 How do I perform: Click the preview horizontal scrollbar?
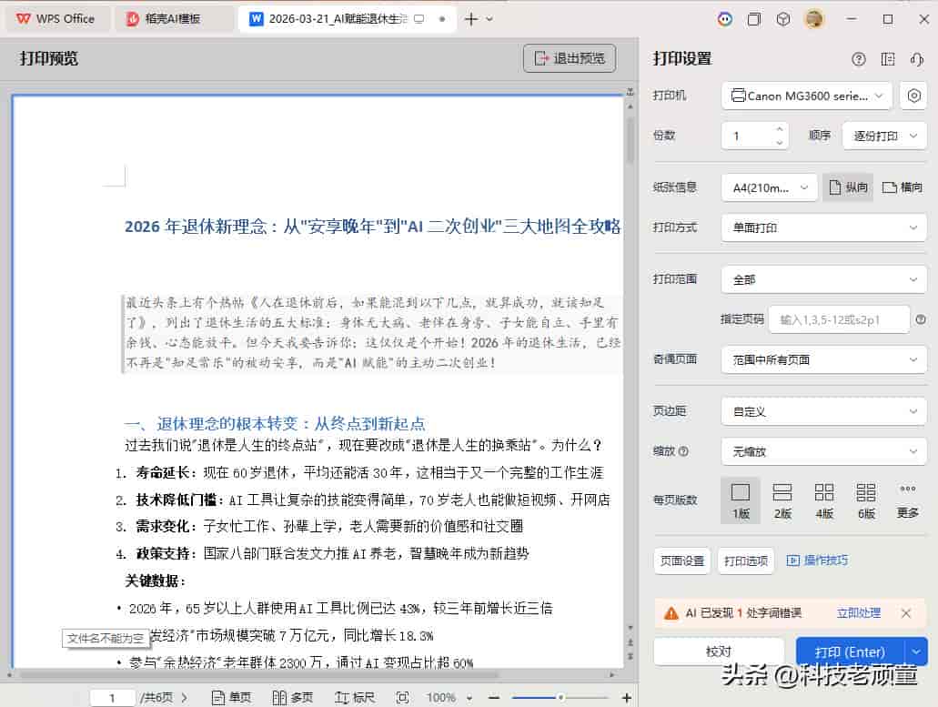point(258,675)
